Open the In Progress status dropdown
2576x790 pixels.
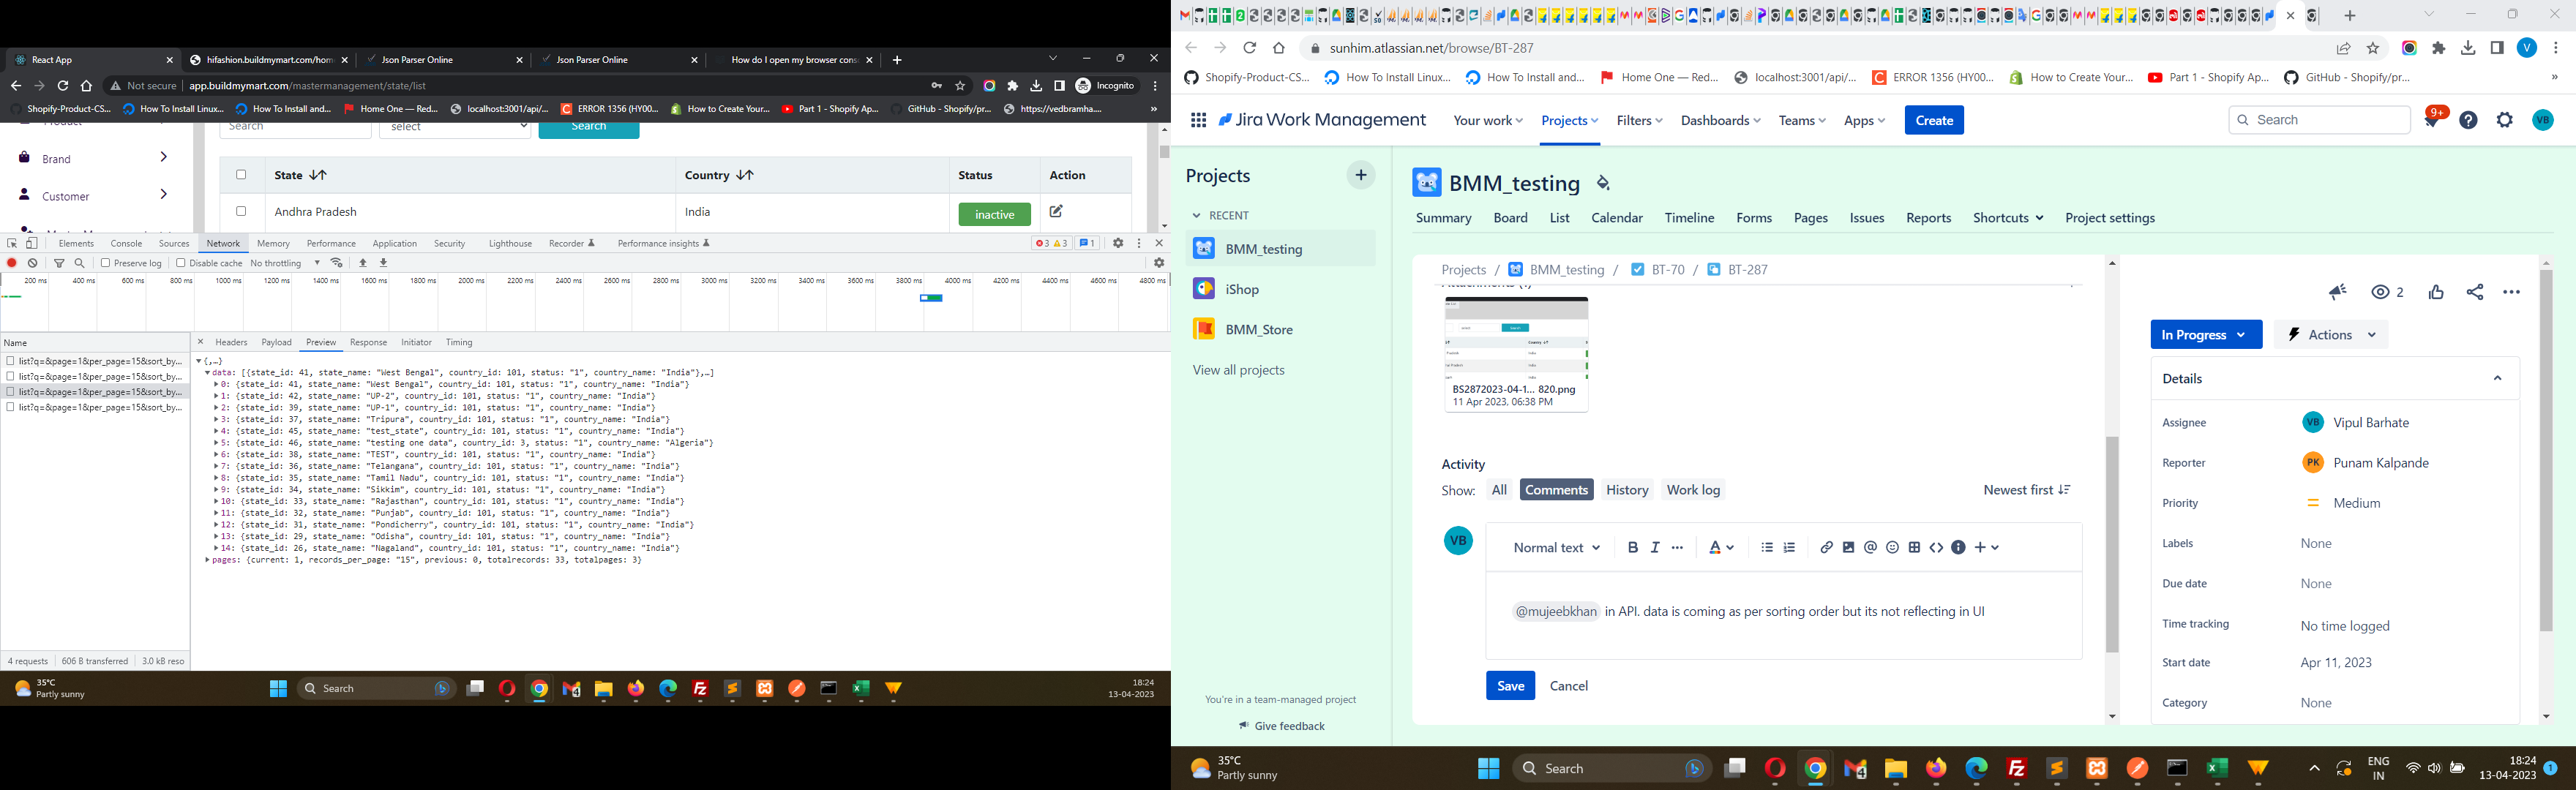click(2206, 334)
